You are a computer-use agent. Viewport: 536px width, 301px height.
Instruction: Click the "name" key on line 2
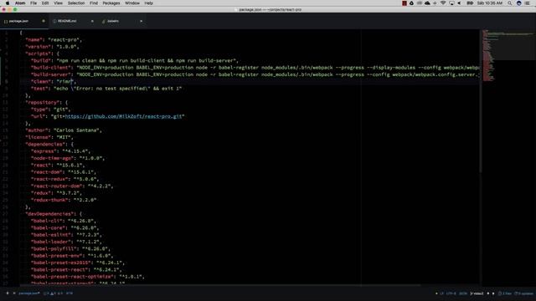33,40
